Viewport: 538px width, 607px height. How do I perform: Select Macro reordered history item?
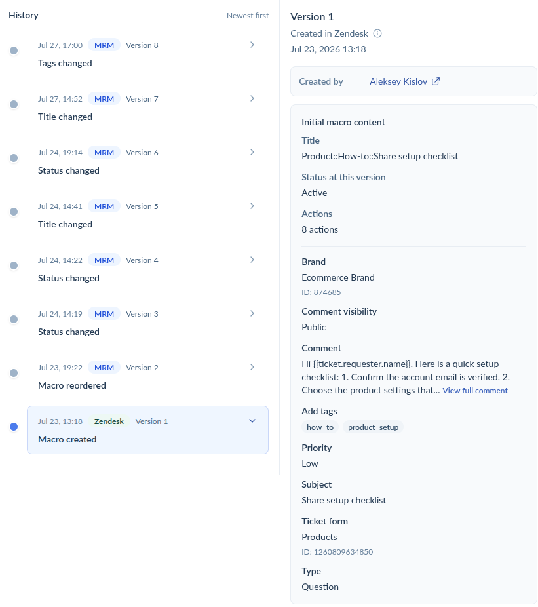coord(147,376)
